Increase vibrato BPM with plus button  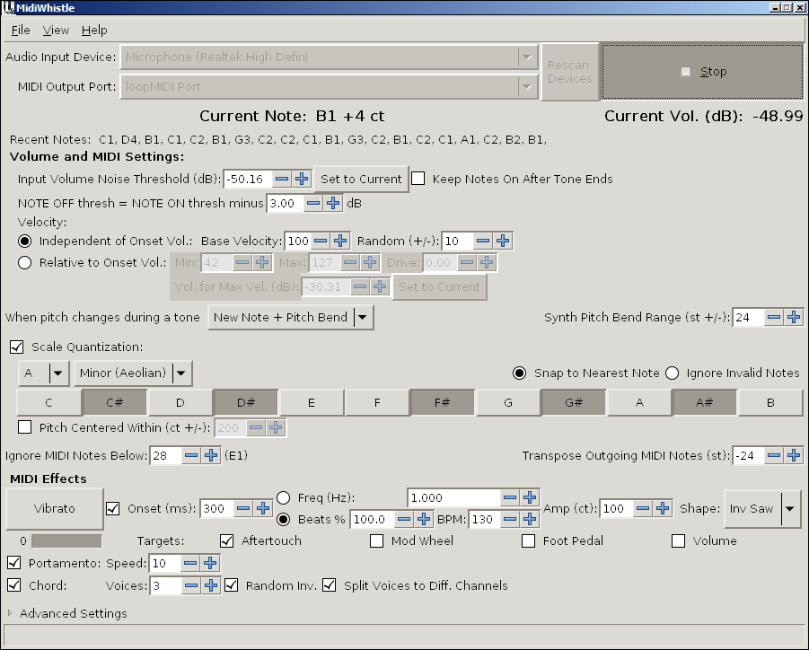click(x=530, y=519)
